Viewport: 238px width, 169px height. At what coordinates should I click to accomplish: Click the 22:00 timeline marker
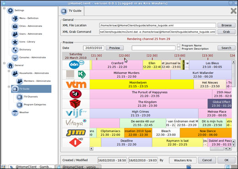click(x=124, y=56)
